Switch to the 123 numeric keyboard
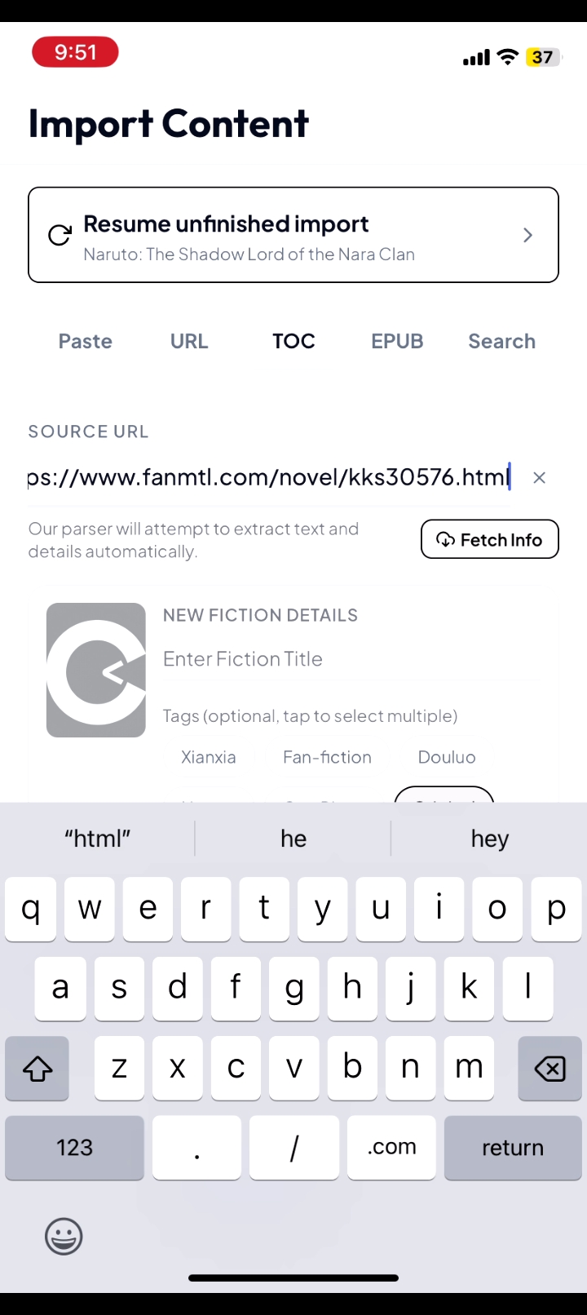 pyautogui.click(x=74, y=1148)
